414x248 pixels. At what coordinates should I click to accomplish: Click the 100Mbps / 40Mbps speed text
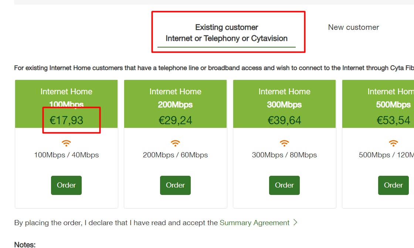click(66, 155)
